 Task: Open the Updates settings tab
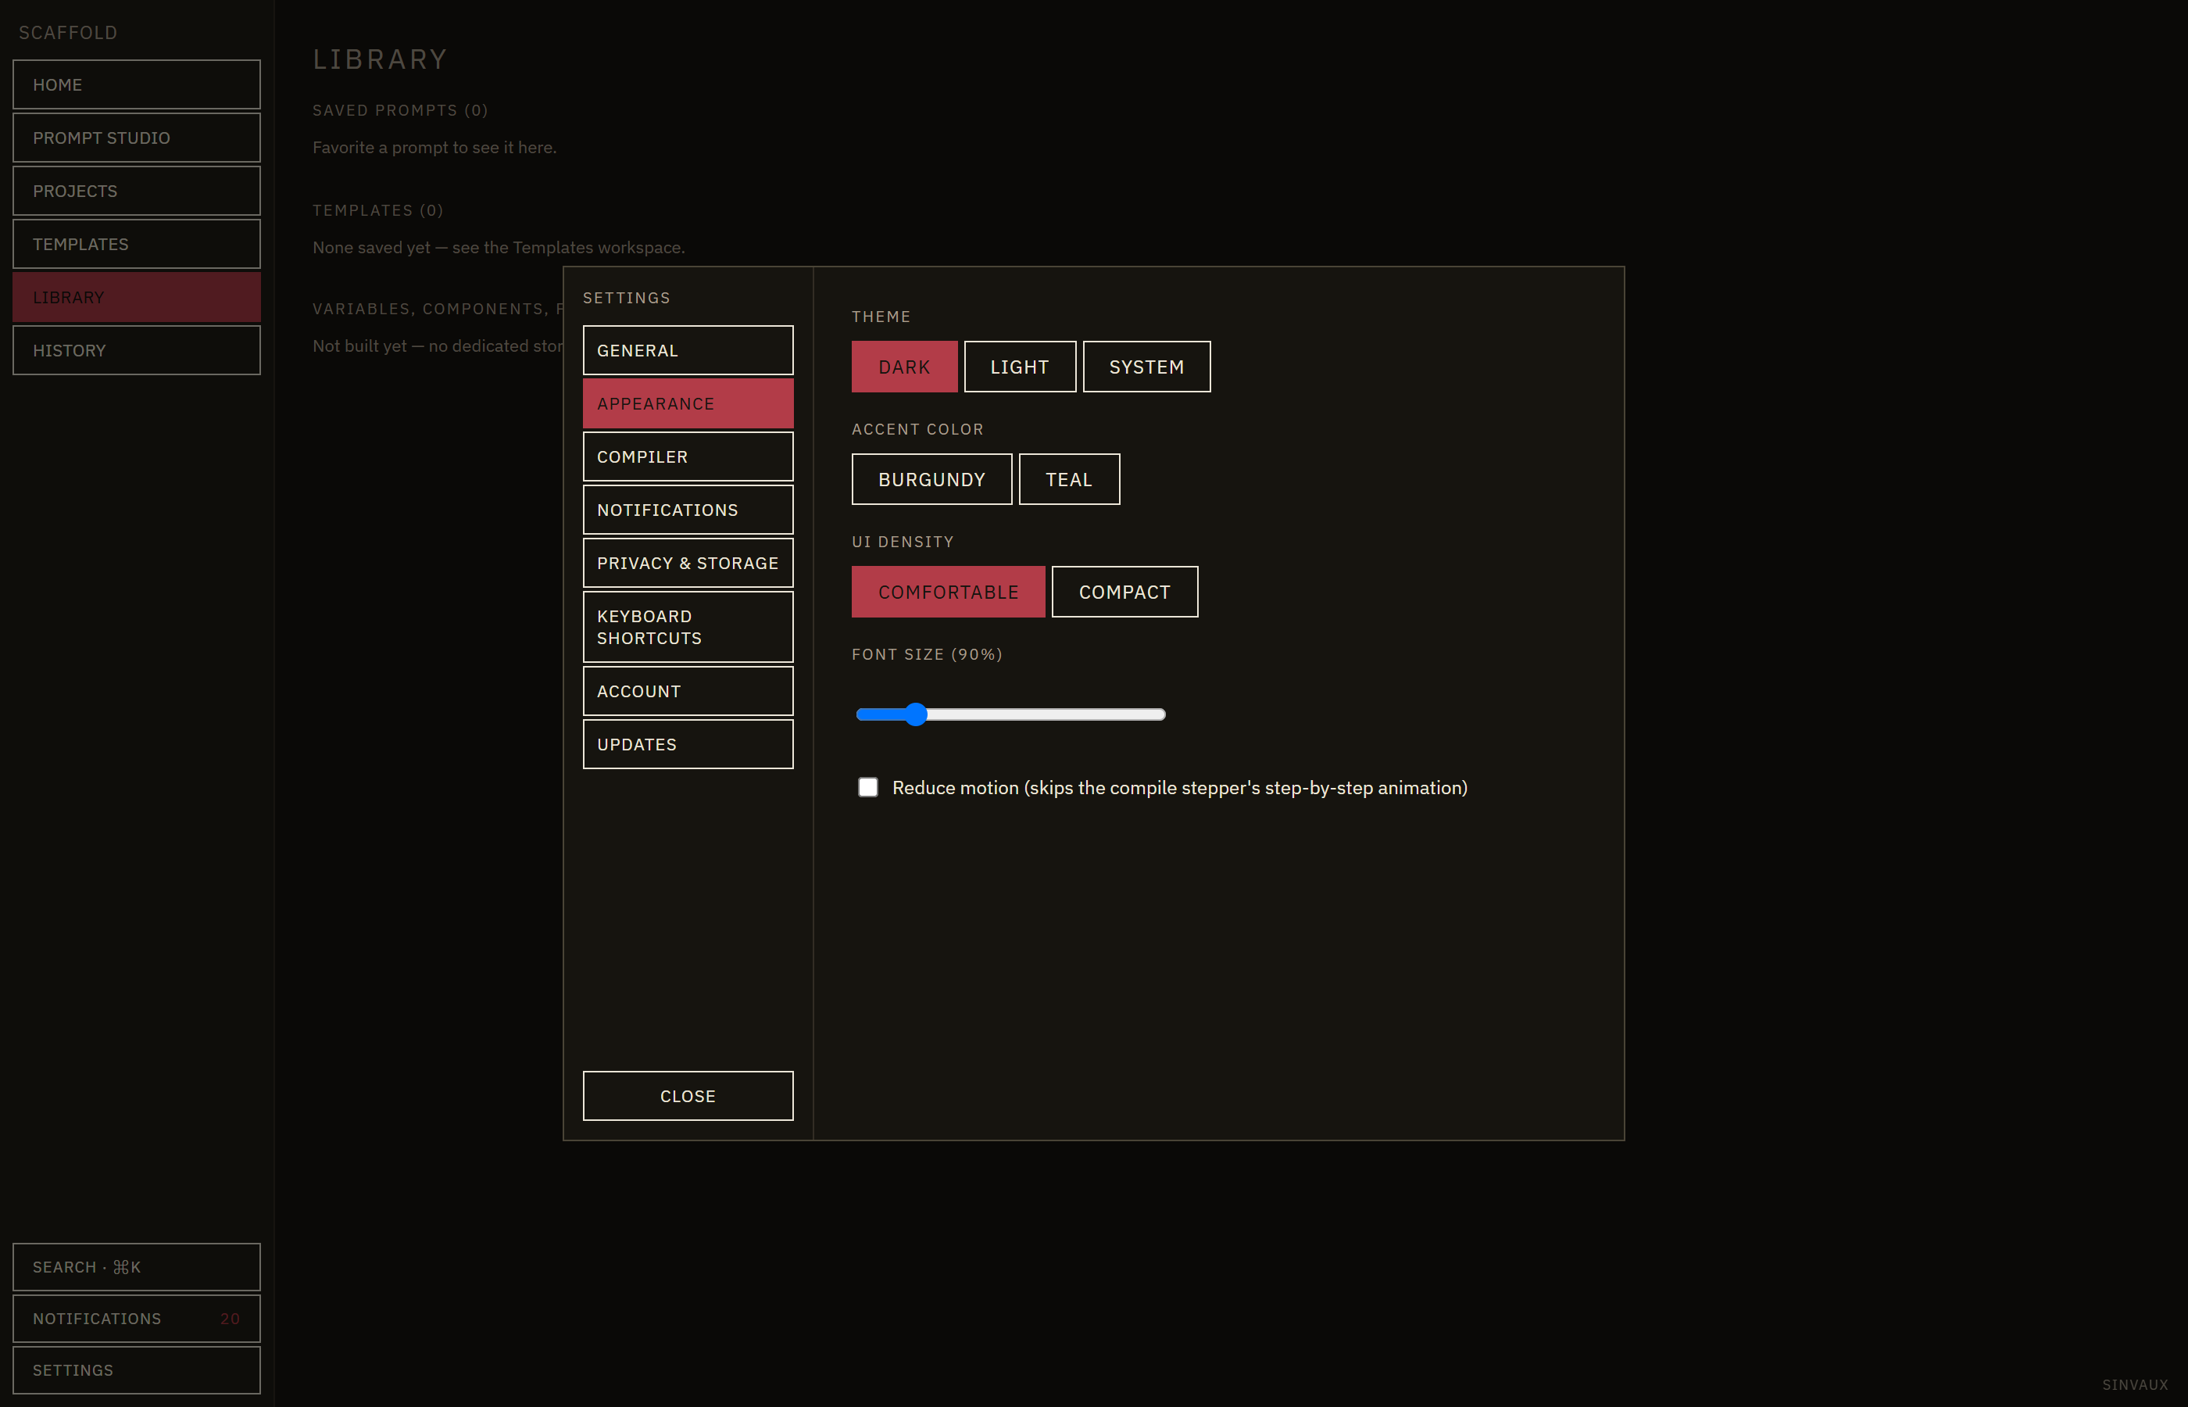(688, 743)
